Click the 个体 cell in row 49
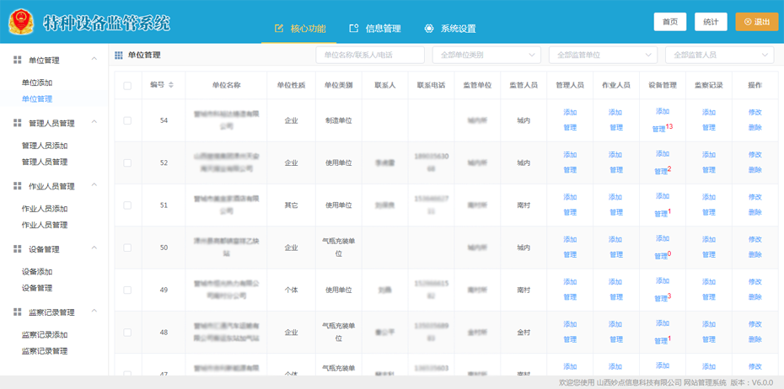784x389 pixels. (x=291, y=290)
